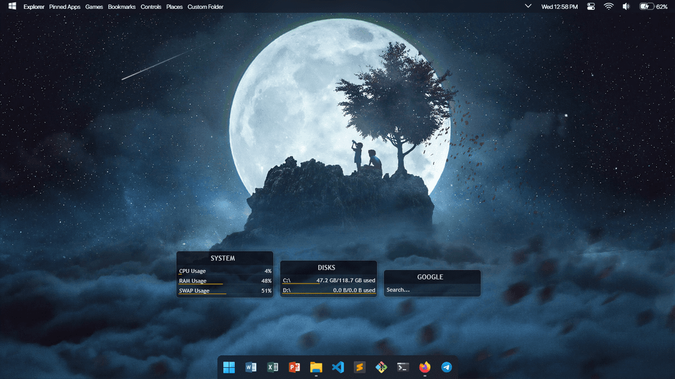Click the Wed 12:58 PM clock
This screenshot has height=379, width=675.
(x=559, y=7)
